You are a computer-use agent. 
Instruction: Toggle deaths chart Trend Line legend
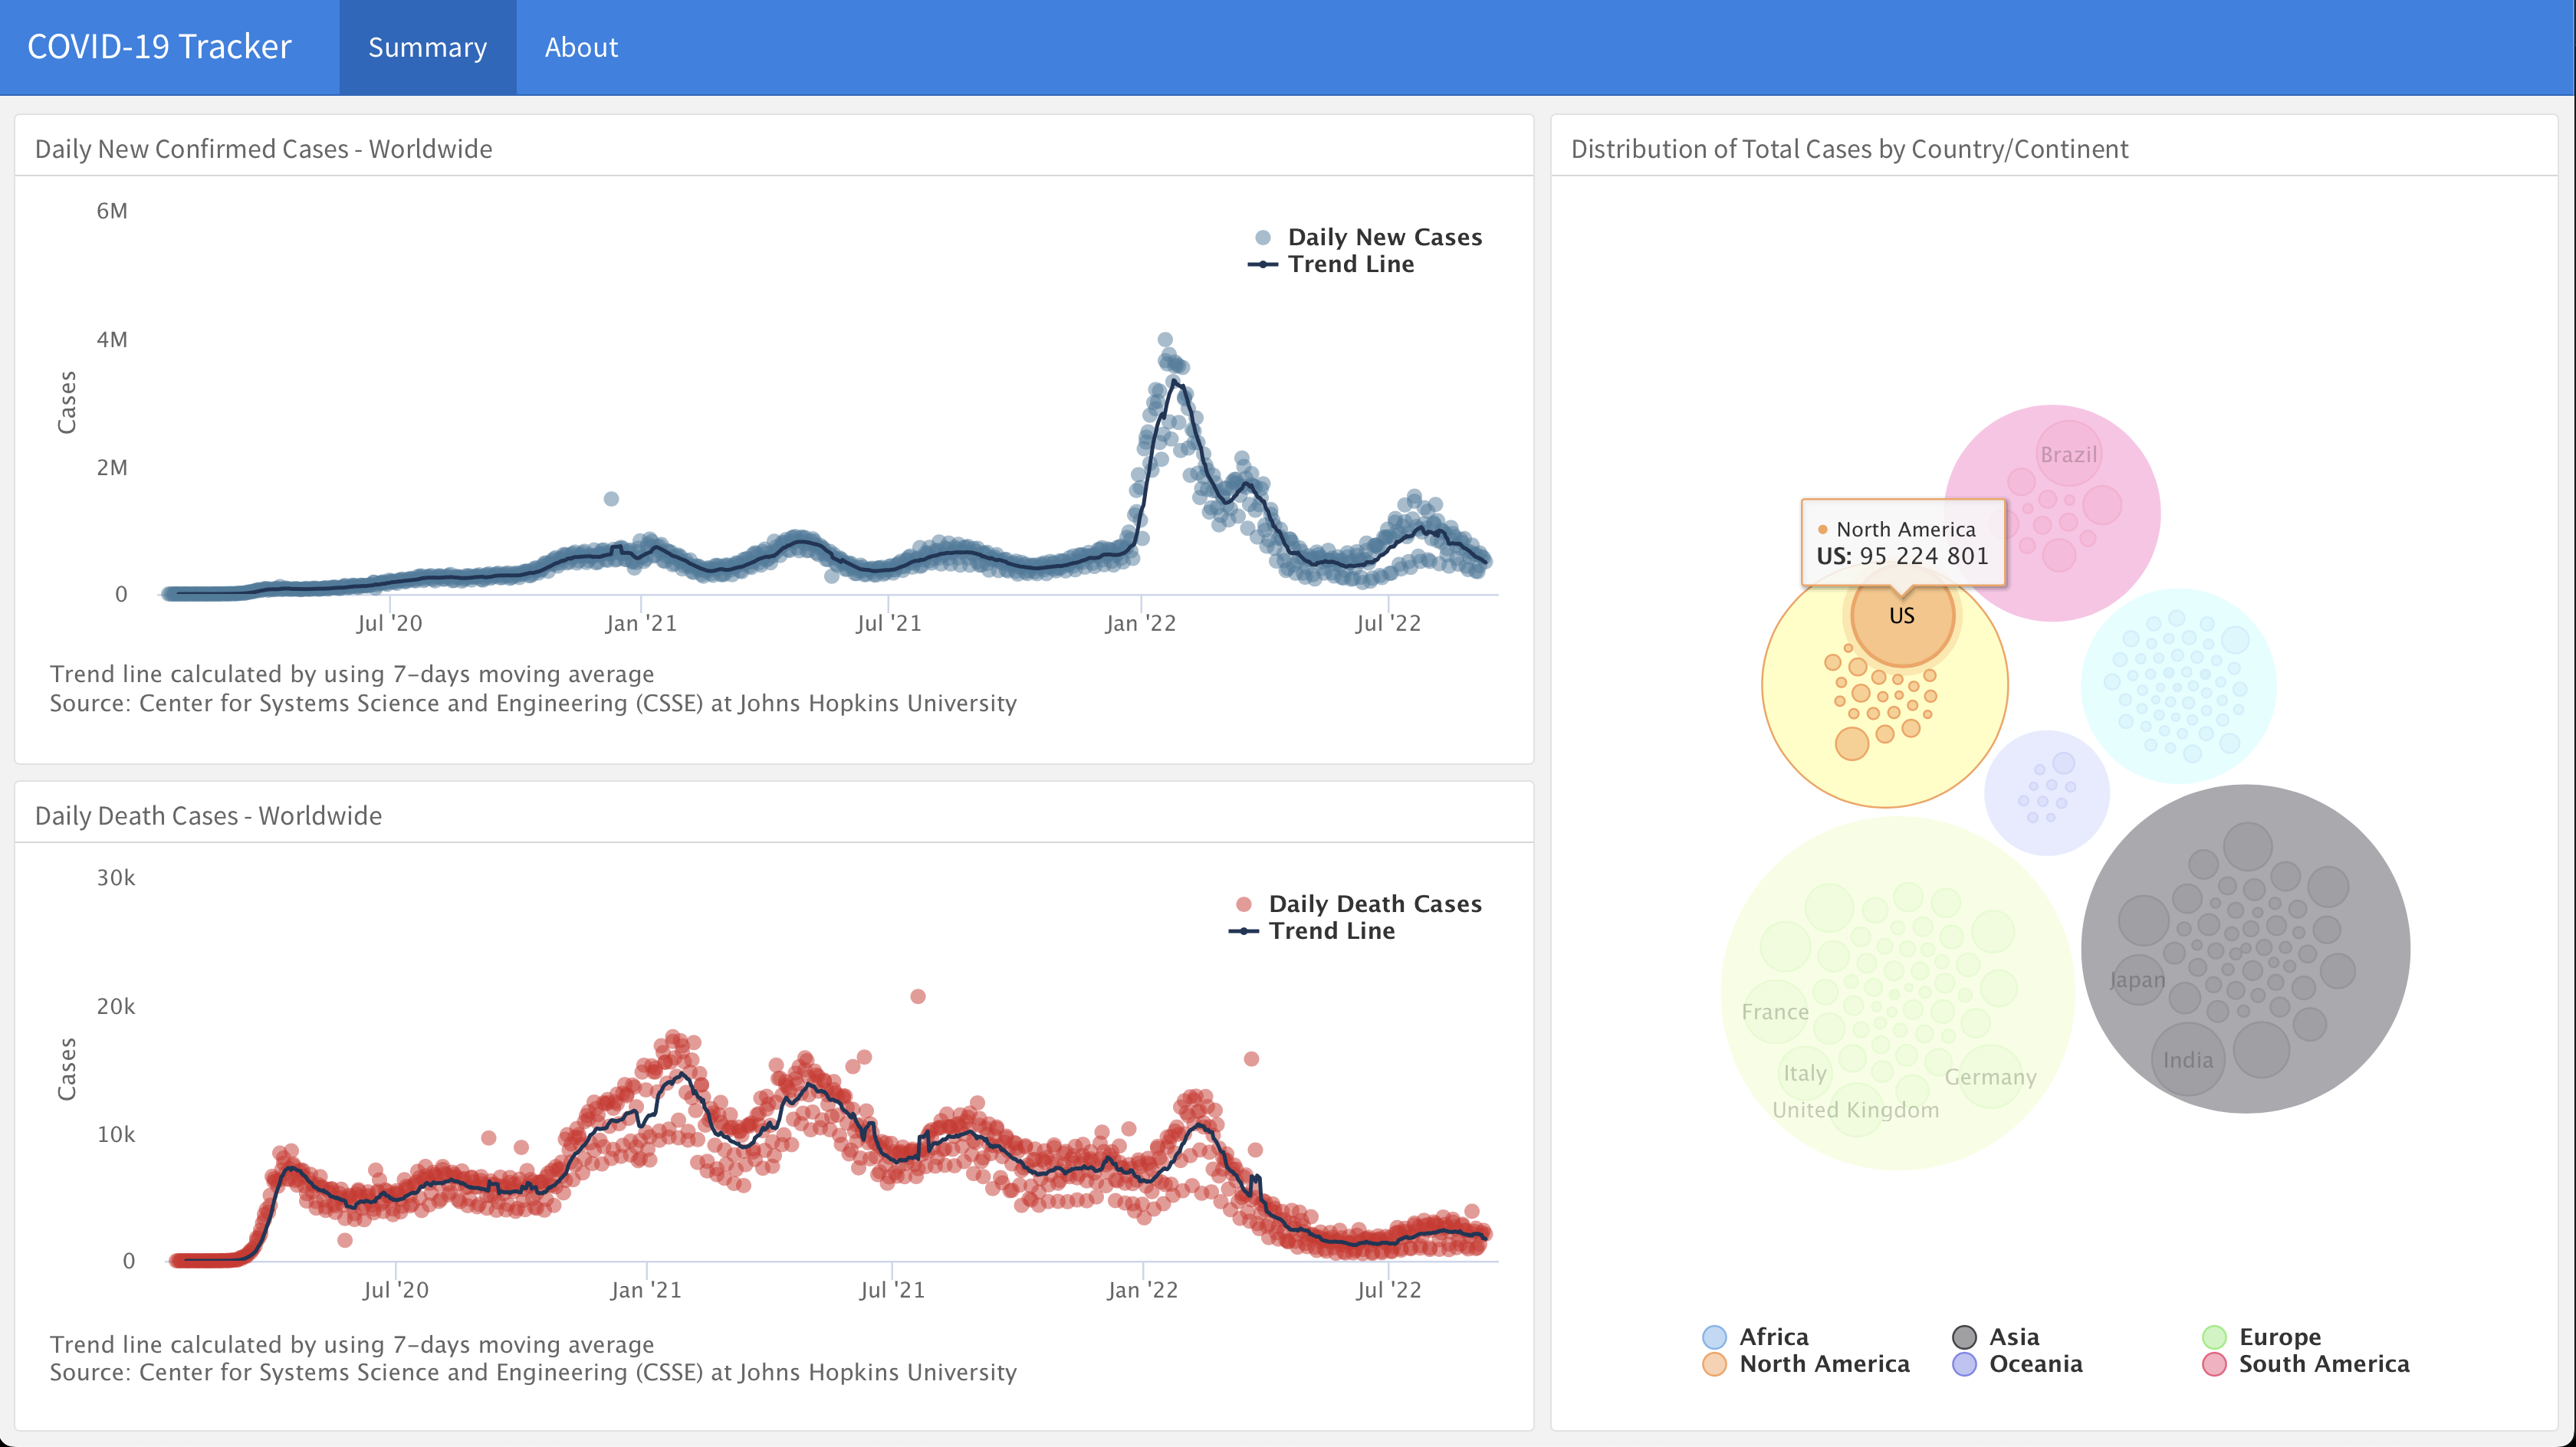[x=1330, y=931]
